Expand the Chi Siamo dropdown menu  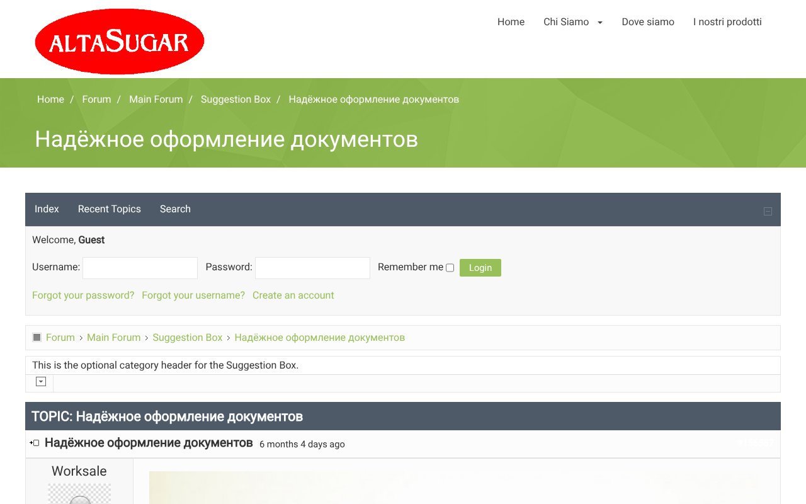(573, 21)
